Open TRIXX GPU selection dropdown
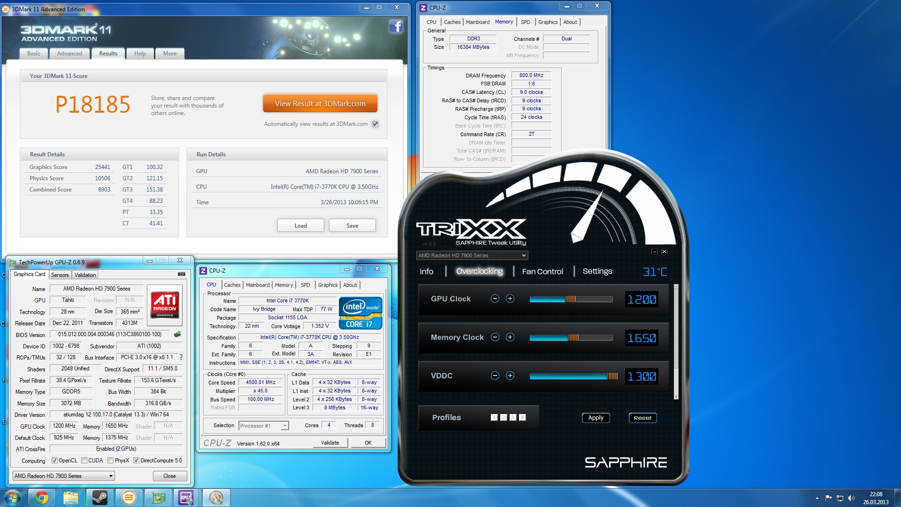This screenshot has height=507, width=901. pos(472,255)
